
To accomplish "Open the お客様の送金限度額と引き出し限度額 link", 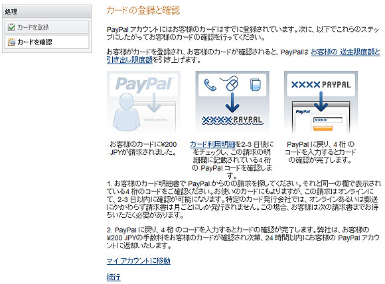I will coord(345,52).
